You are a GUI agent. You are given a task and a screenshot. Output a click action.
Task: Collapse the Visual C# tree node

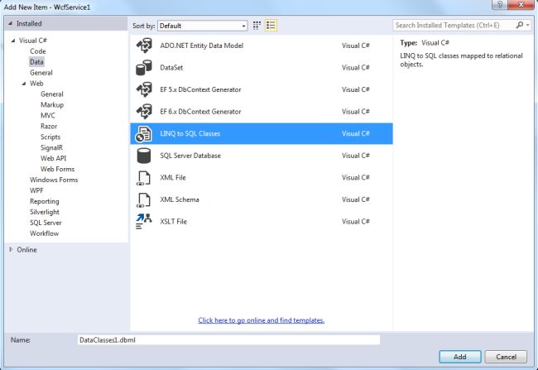click(13, 41)
